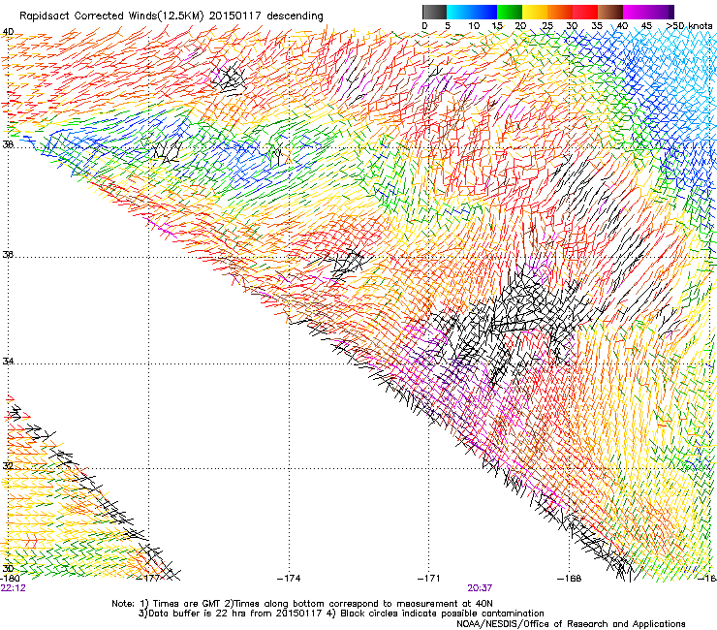Click the red 30-35 knots legend segment

[x=585, y=12]
